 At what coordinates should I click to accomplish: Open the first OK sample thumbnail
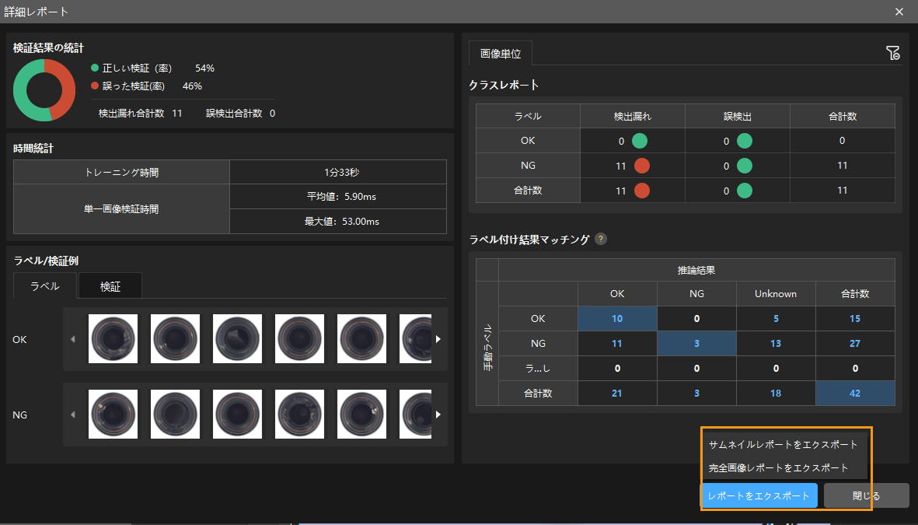pyautogui.click(x=113, y=338)
